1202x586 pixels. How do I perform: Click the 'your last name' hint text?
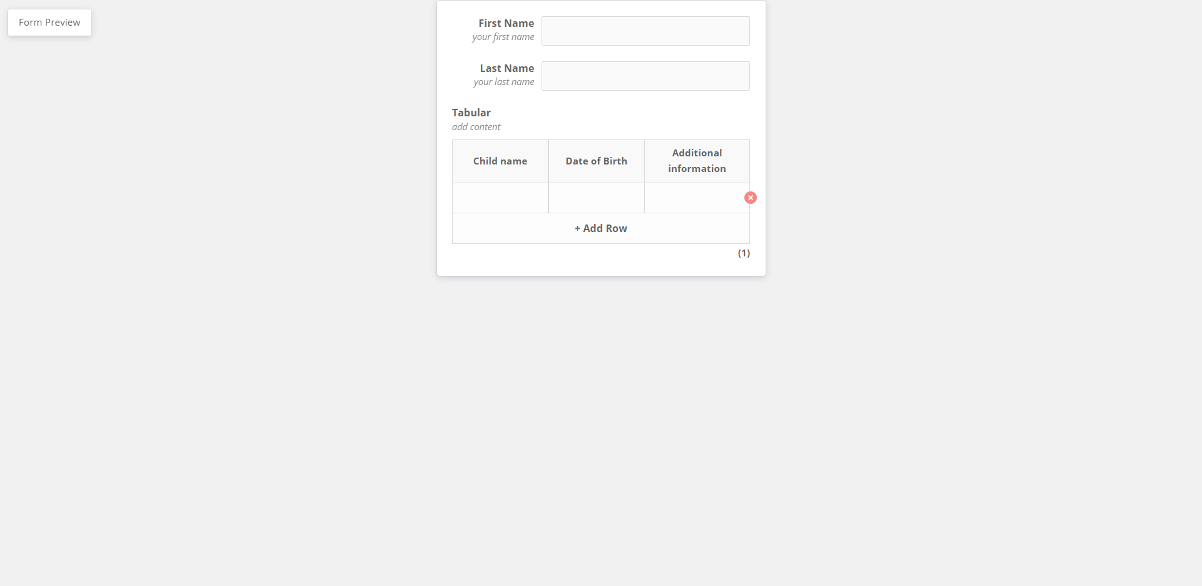click(x=504, y=82)
